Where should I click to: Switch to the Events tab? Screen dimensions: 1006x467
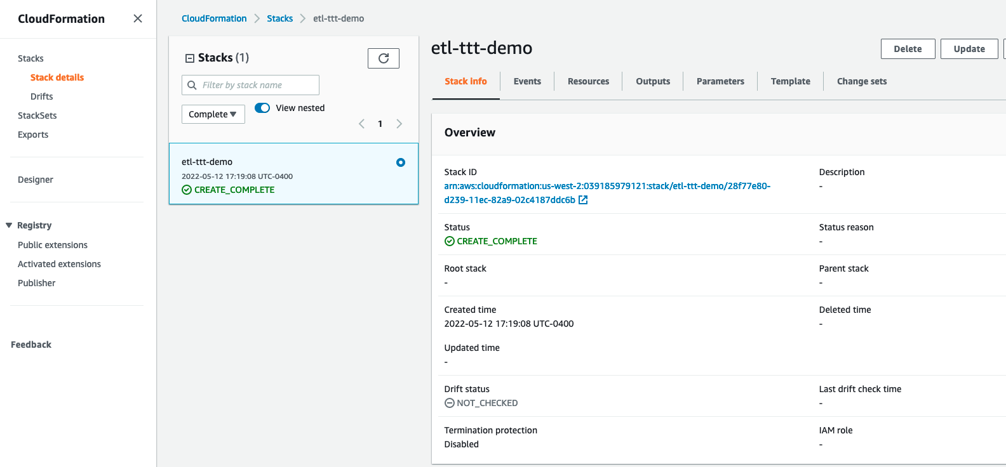[x=527, y=81]
